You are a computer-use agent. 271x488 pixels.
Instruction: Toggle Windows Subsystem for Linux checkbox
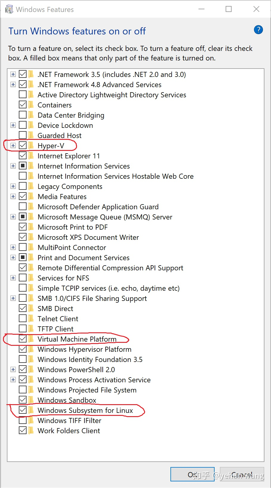tap(23, 410)
